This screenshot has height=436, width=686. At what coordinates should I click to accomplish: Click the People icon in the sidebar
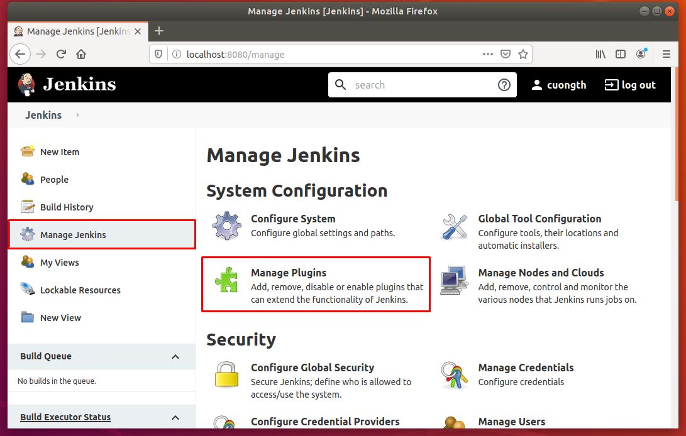(27, 179)
